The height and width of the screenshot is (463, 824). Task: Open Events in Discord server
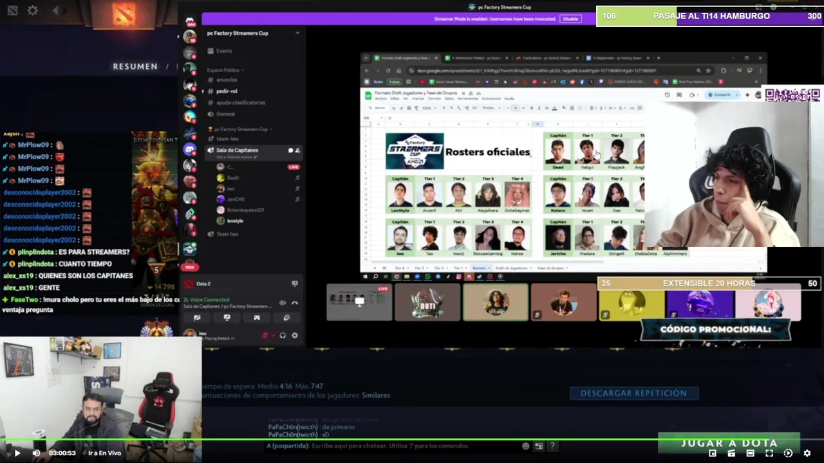[219, 51]
